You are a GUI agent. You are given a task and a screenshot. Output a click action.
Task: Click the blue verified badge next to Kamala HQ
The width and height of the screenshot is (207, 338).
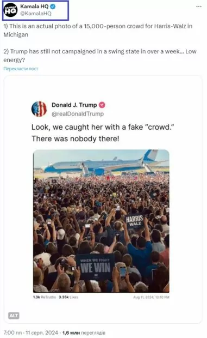[53, 7]
